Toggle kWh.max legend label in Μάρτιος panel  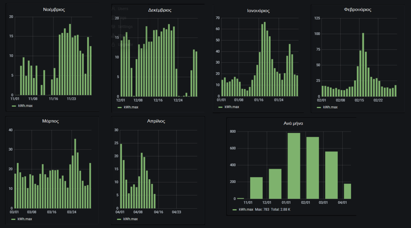click(x=25, y=219)
